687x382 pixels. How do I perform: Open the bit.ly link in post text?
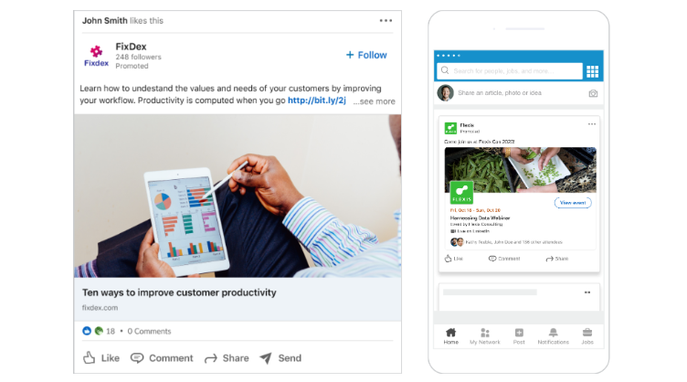click(x=317, y=101)
